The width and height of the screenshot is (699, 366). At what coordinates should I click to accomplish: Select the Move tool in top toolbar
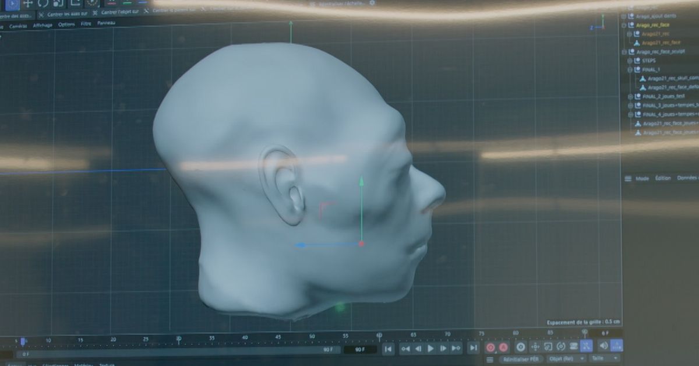[27, 3]
